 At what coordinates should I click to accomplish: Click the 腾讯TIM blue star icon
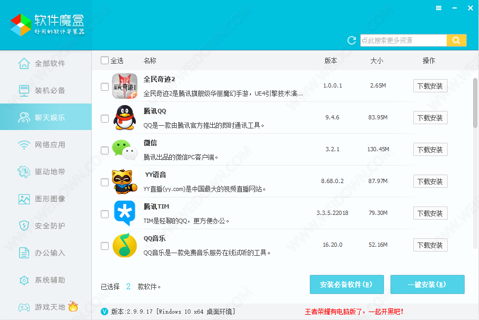click(125, 213)
